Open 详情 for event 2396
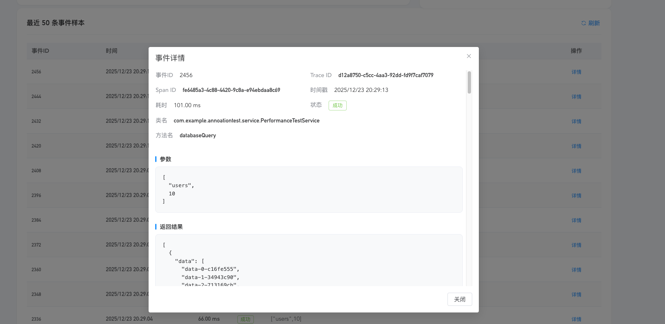The image size is (665, 324). [576, 195]
